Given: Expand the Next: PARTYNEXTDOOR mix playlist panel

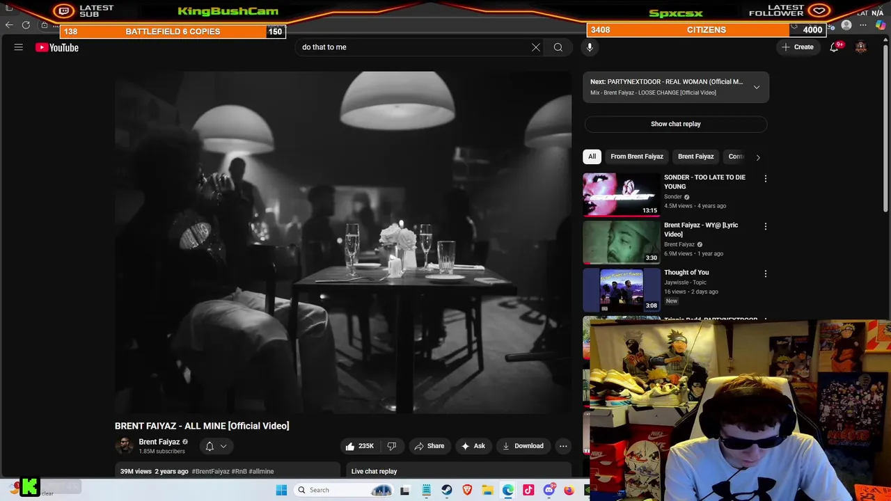Looking at the screenshot, I should (x=757, y=87).
